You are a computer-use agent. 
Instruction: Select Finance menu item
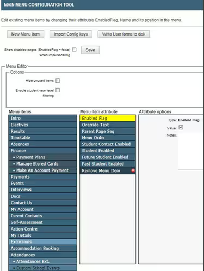coord(43,151)
